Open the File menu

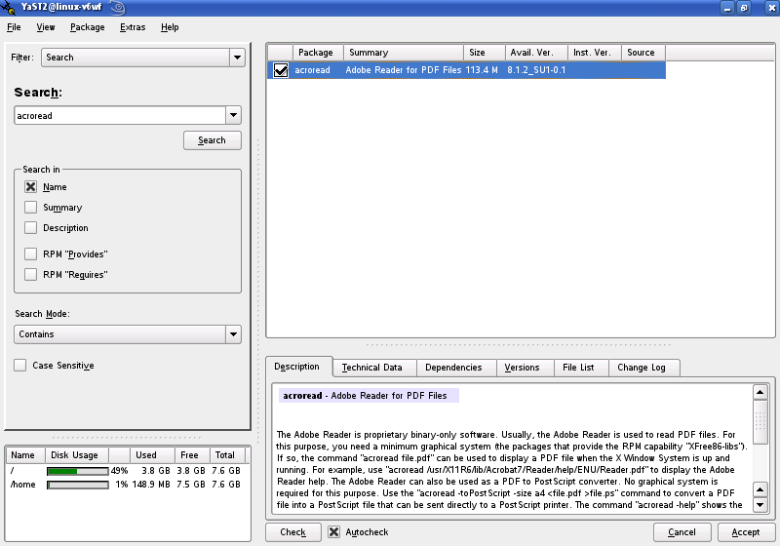point(14,27)
